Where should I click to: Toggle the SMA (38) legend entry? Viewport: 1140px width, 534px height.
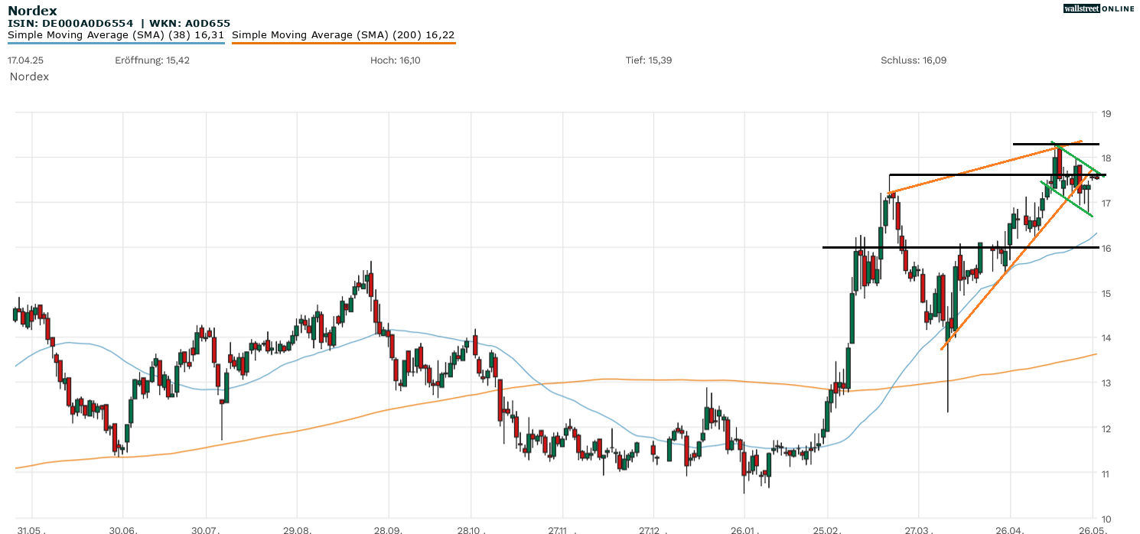coord(116,34)
